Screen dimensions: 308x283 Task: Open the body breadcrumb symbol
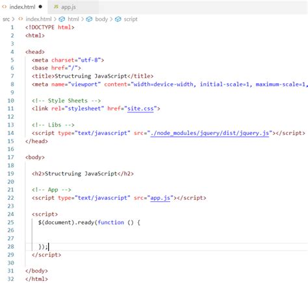pyautogui.click(x=101, y=19)
